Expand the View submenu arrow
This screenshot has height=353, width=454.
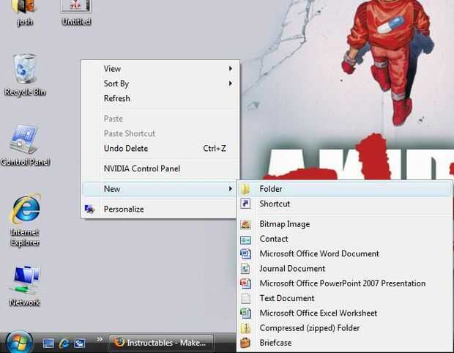tap(231, 69)
